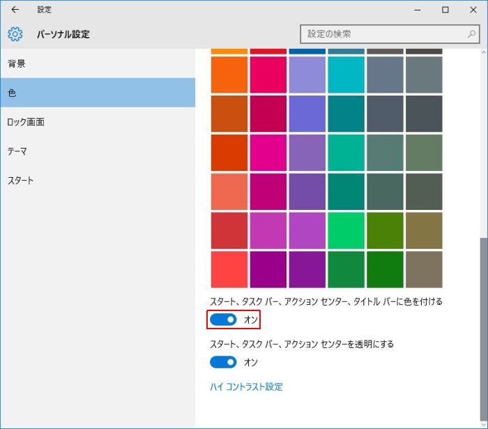Screen dimensions: 488x429
Task: Open the ハイ コントラスト設定 link
Action: (246, 386)
